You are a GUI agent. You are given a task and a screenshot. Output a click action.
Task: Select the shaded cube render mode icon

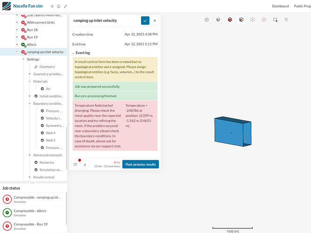(x=218, y=20)
